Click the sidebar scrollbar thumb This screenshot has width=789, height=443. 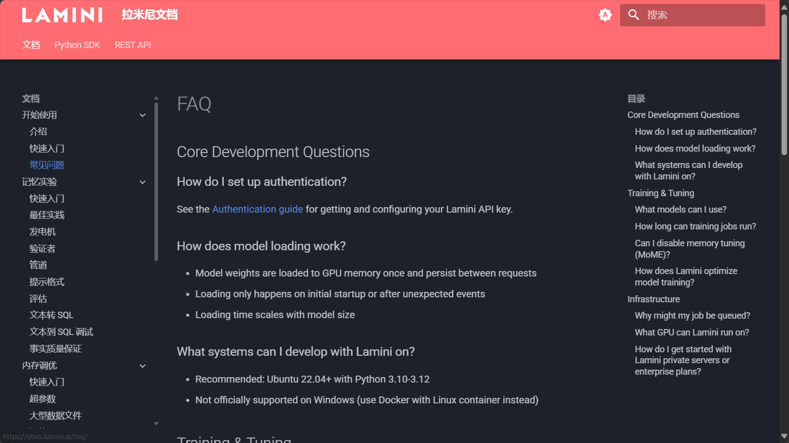[x=156, y=181]
